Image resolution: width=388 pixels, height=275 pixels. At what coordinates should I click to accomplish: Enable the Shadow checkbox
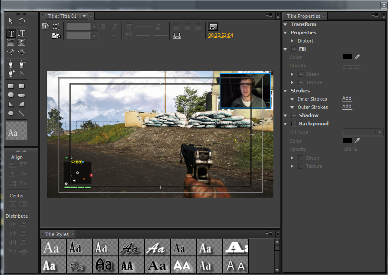[293, 115]
